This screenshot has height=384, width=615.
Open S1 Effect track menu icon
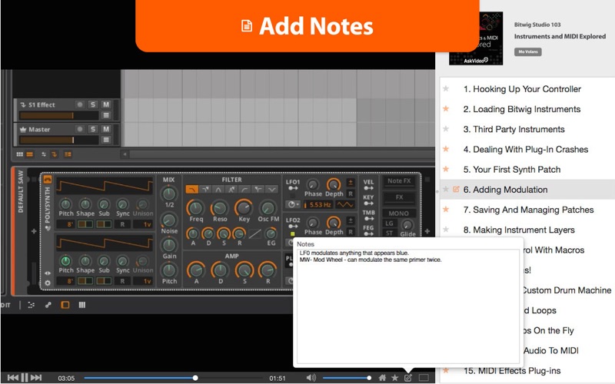click(x=106, y=115)
